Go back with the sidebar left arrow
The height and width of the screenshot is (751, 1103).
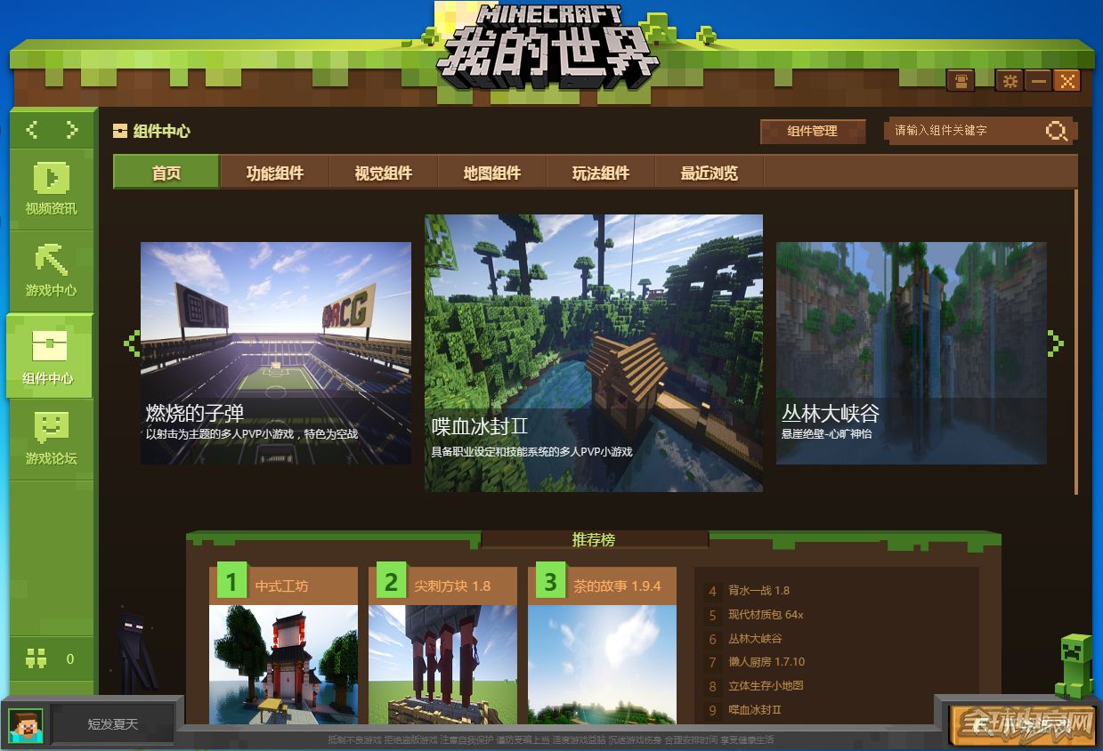(32, 130)
